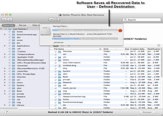Click the var file icon in the file table
The image size is (163, 116).
[x=59, y=54]
